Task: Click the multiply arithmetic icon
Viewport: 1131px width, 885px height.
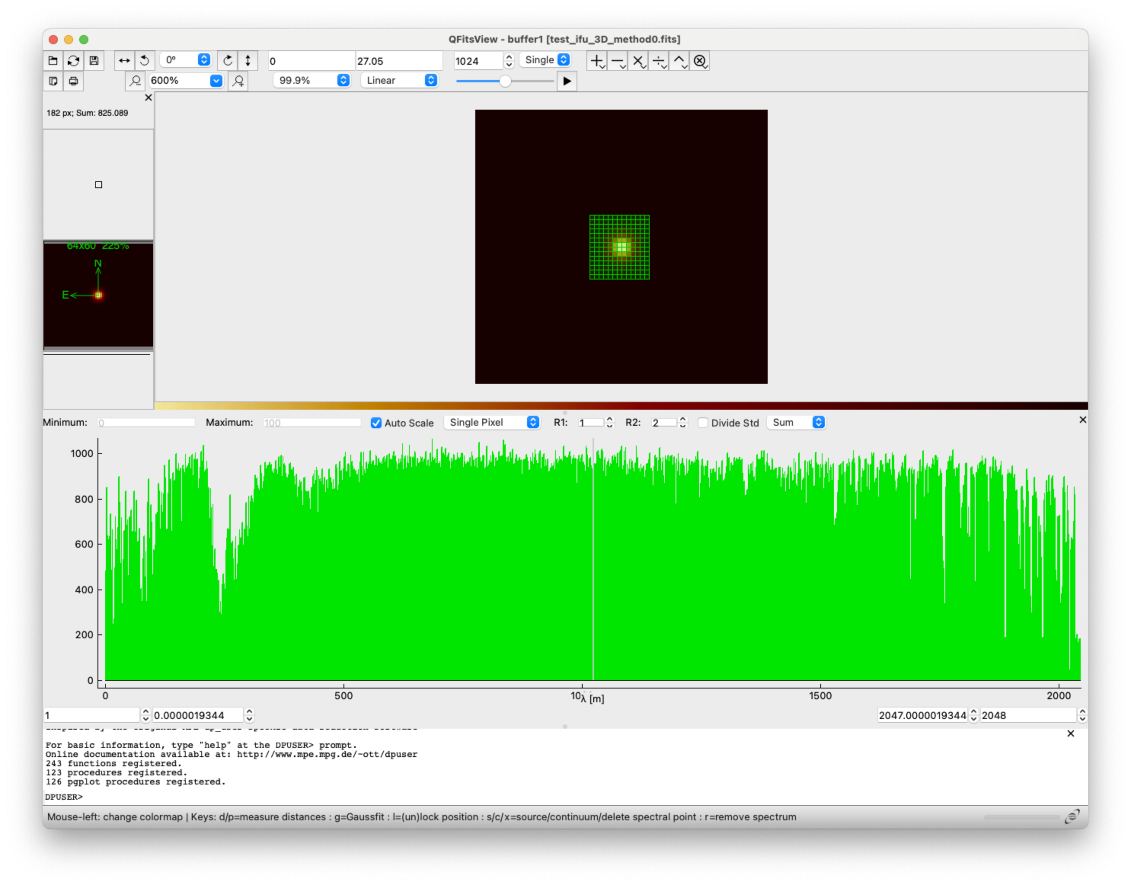Action: (638, 61)
